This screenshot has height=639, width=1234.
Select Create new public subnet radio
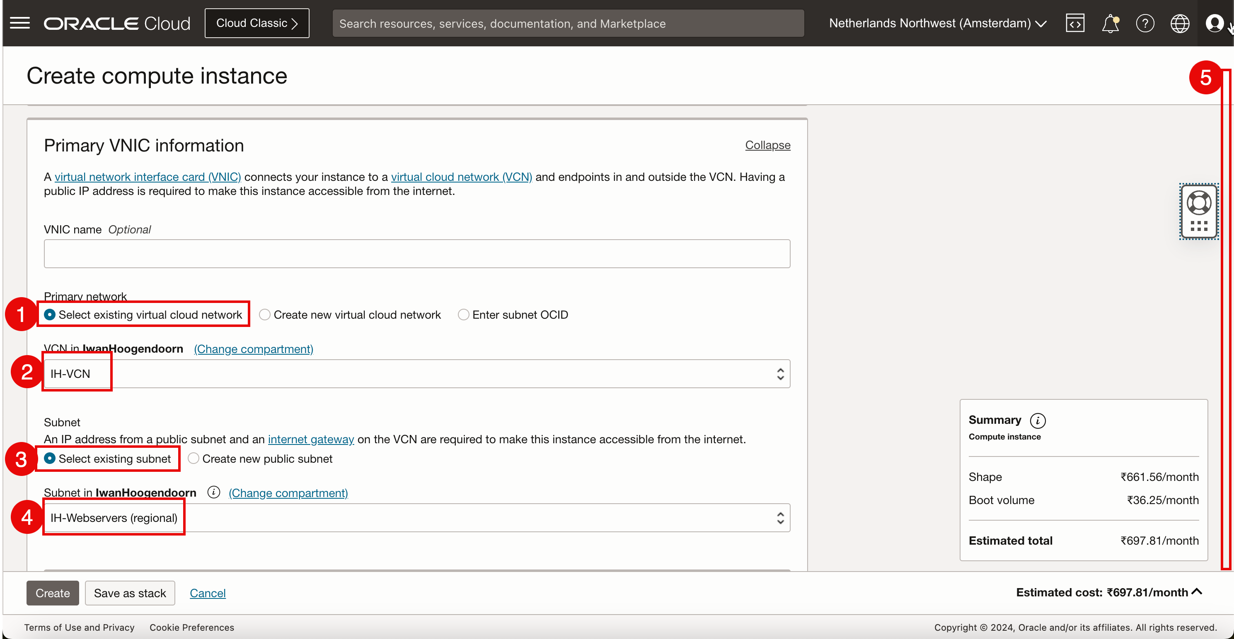pyautogui.click(x=194, y=459)
